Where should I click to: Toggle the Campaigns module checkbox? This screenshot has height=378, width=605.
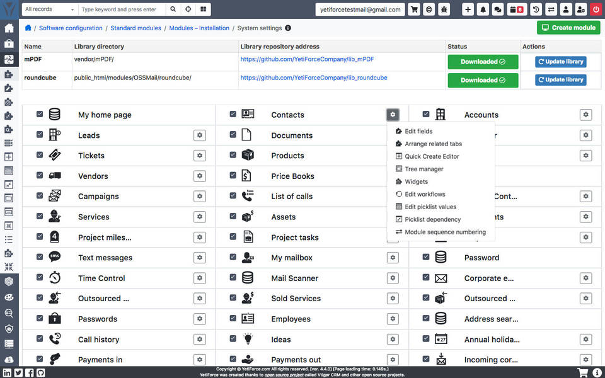tap(39, 196)
